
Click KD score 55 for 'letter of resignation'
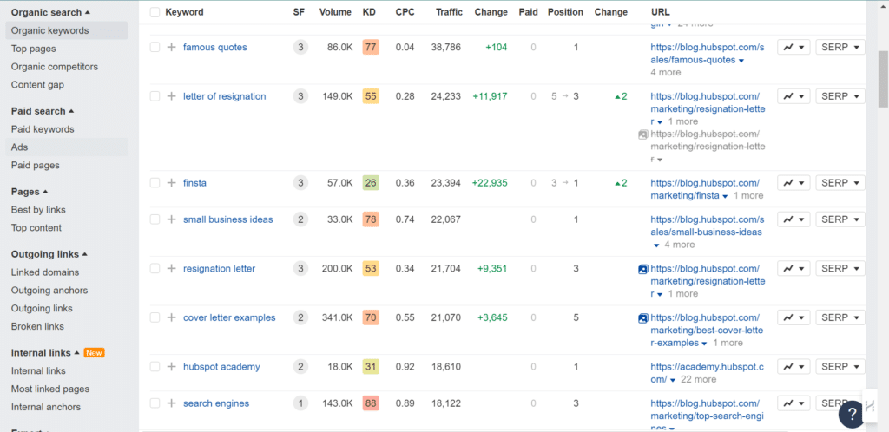[x=371, y=97]
